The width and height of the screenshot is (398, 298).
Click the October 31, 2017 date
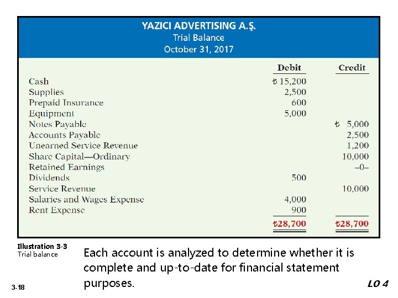pyautogui.click(x=198, y=49)
